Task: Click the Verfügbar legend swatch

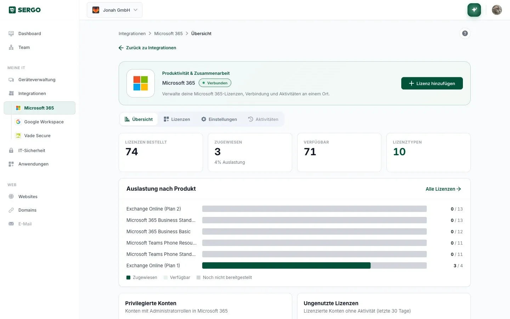Action: tap(165, 278)
